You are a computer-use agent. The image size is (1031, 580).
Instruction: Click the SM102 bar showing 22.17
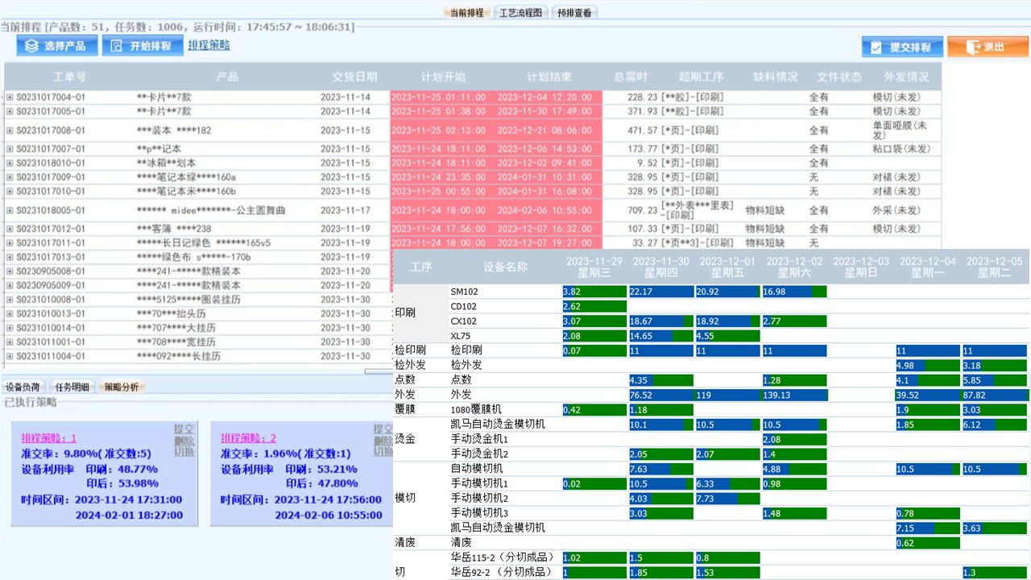pos(661,292)
